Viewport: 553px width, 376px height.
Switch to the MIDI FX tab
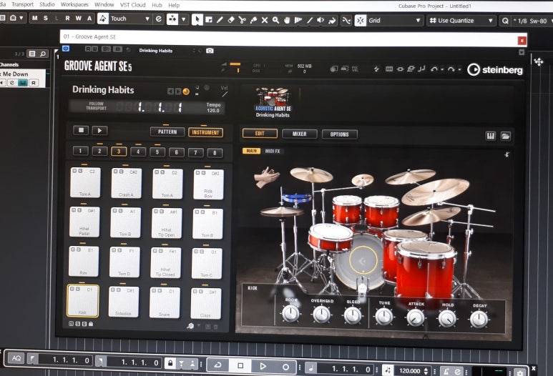coord(273,151)
